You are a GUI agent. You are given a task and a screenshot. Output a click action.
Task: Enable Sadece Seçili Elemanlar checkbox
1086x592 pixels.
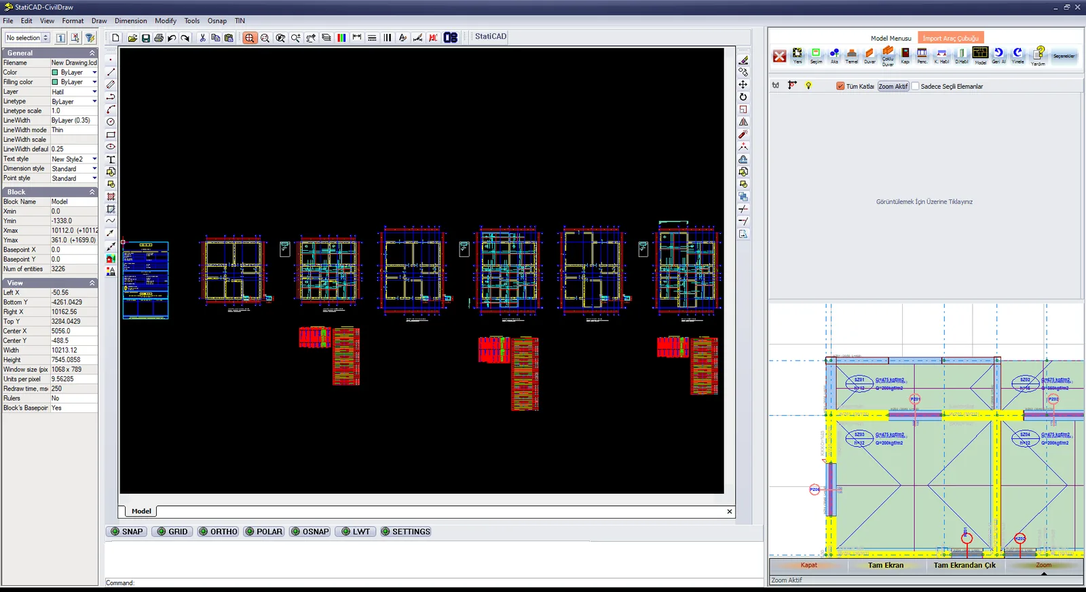[915, 86]
